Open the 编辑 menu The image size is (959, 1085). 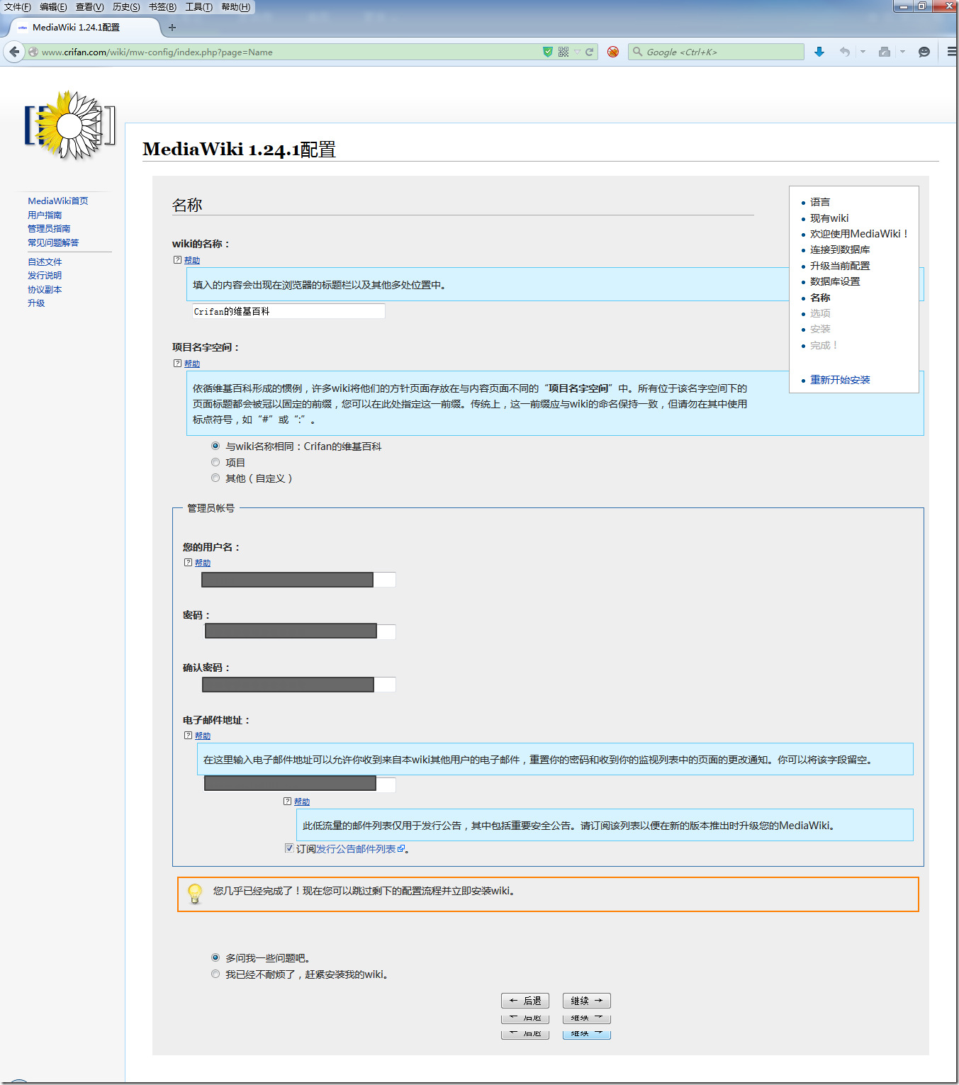tap(53, 7)
